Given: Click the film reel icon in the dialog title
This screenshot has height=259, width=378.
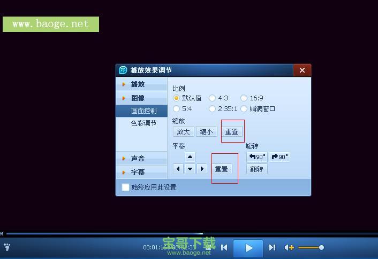Looking at the screenshot, I should click(x=123, y=70).
